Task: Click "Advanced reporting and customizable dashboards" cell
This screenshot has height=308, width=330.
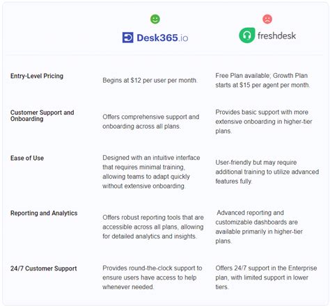Action: (x=259, y=227)
